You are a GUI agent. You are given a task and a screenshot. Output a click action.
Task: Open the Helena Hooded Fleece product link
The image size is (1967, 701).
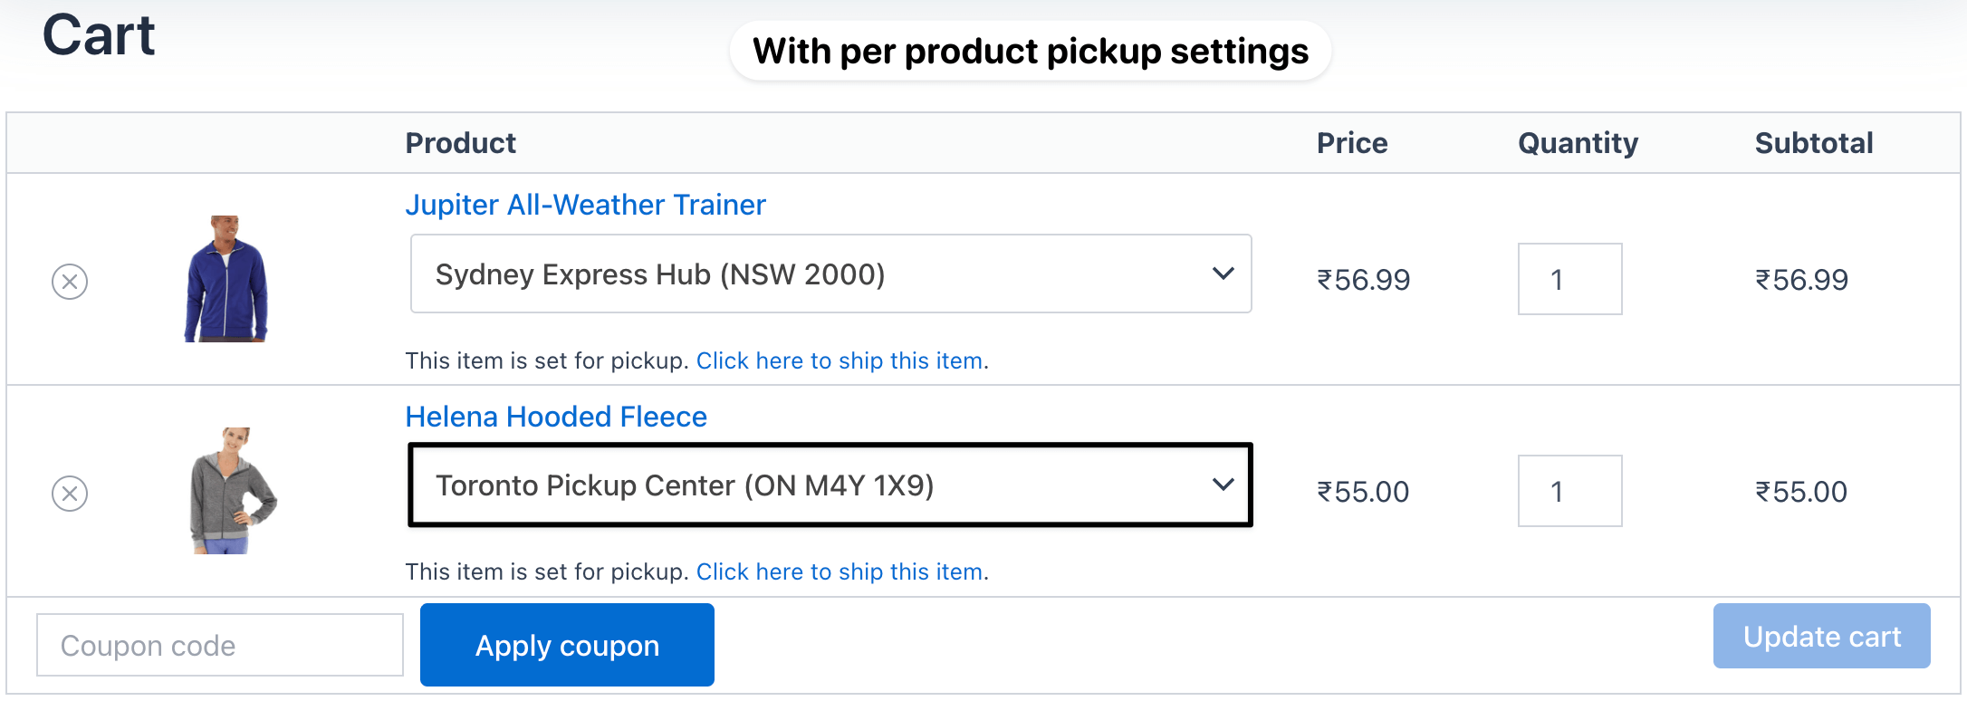pos(556,417)
